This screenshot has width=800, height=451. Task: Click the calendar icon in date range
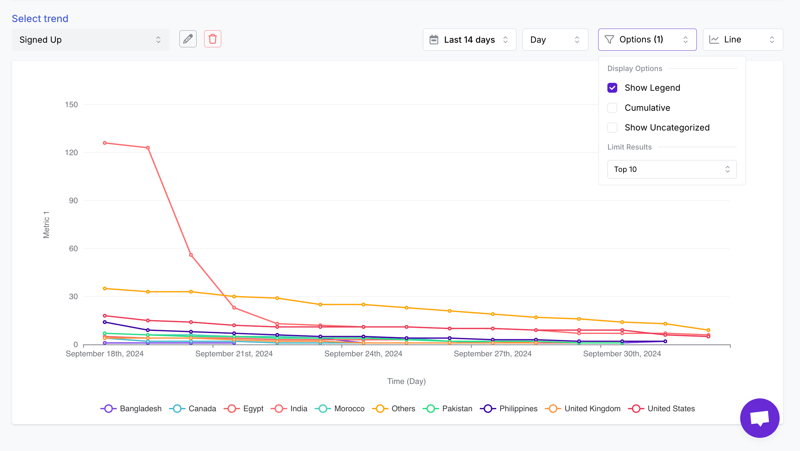434,40
